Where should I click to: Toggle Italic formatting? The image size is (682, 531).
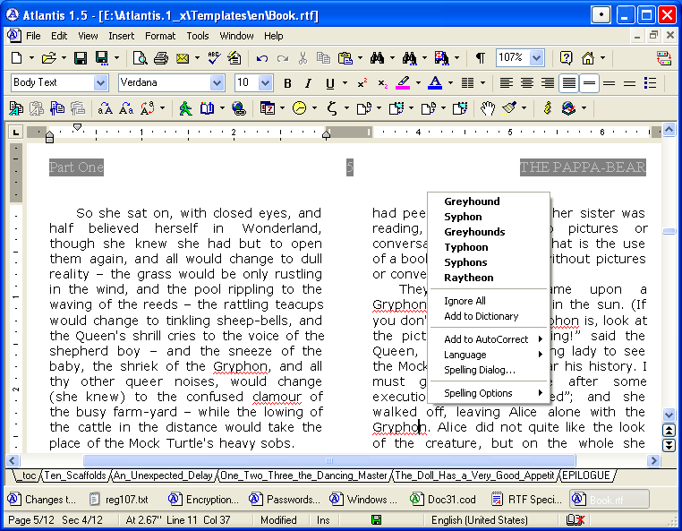pyautogui.click(x=309, y=83)
